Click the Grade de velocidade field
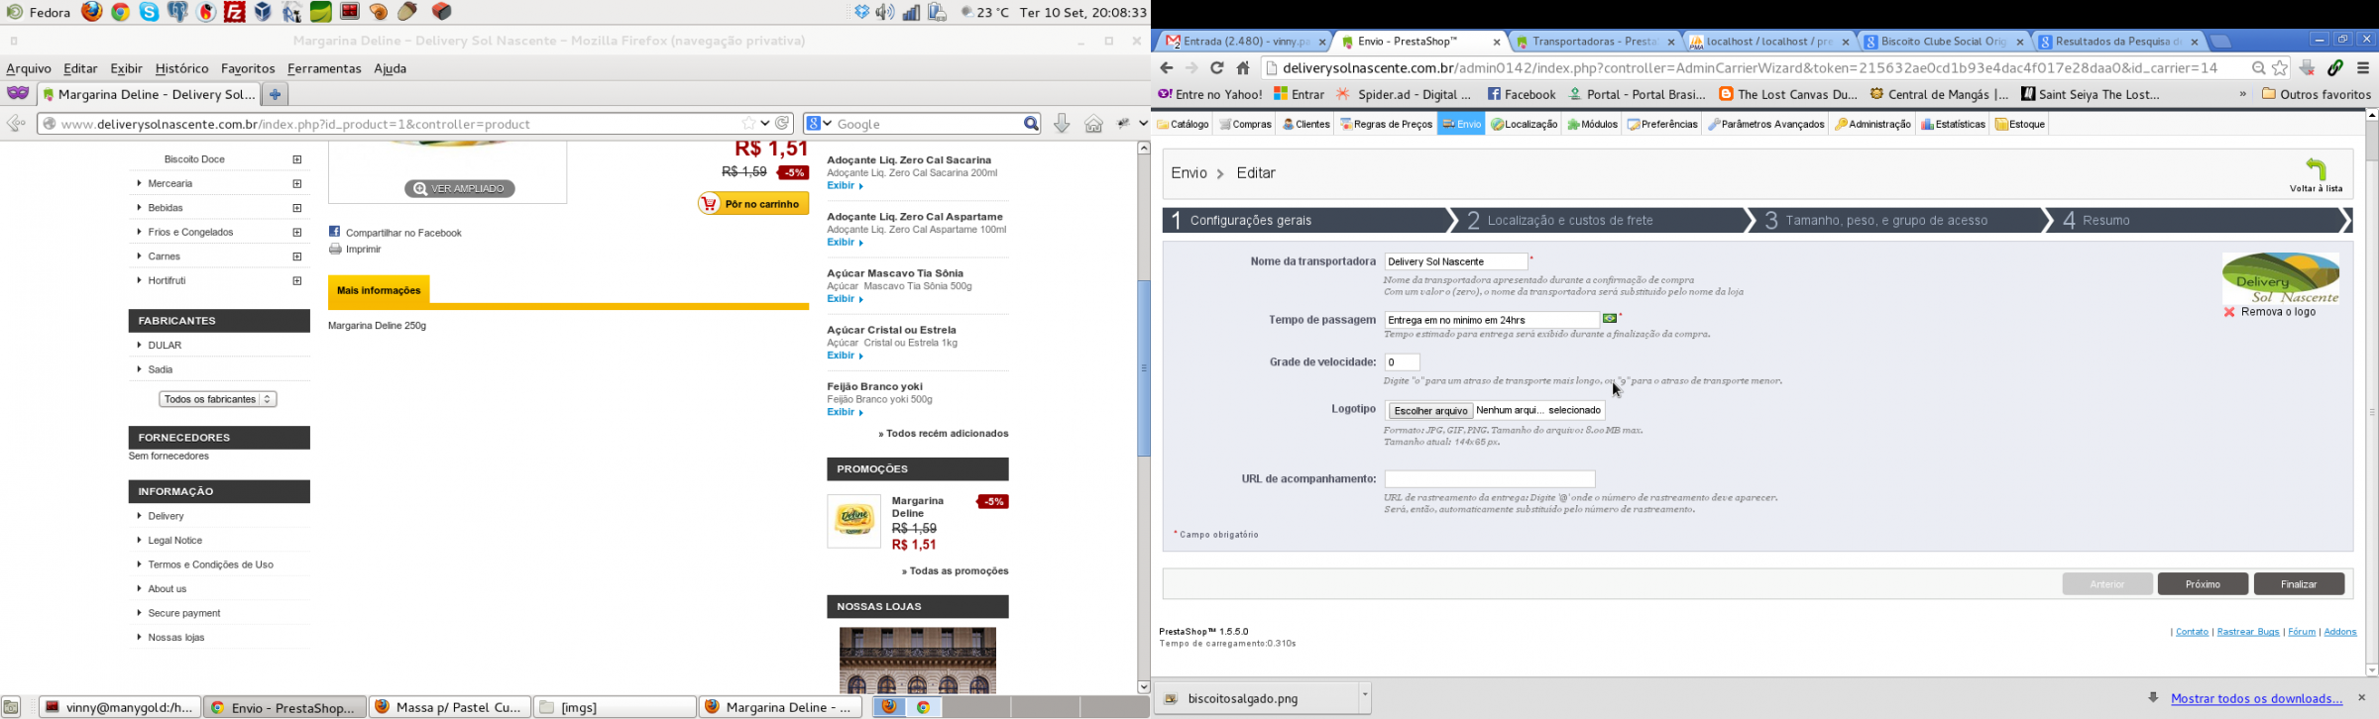Image resolution: width=2379 pixels, height=719 pixels. pyautogui.click(x=1403, y=362)
